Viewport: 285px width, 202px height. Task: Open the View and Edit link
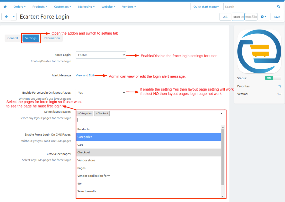85,75
